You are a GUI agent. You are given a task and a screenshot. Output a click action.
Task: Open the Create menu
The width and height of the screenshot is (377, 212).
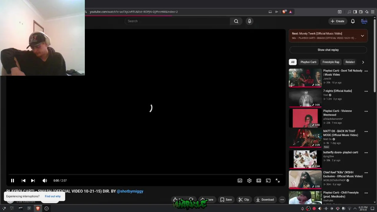338,21
